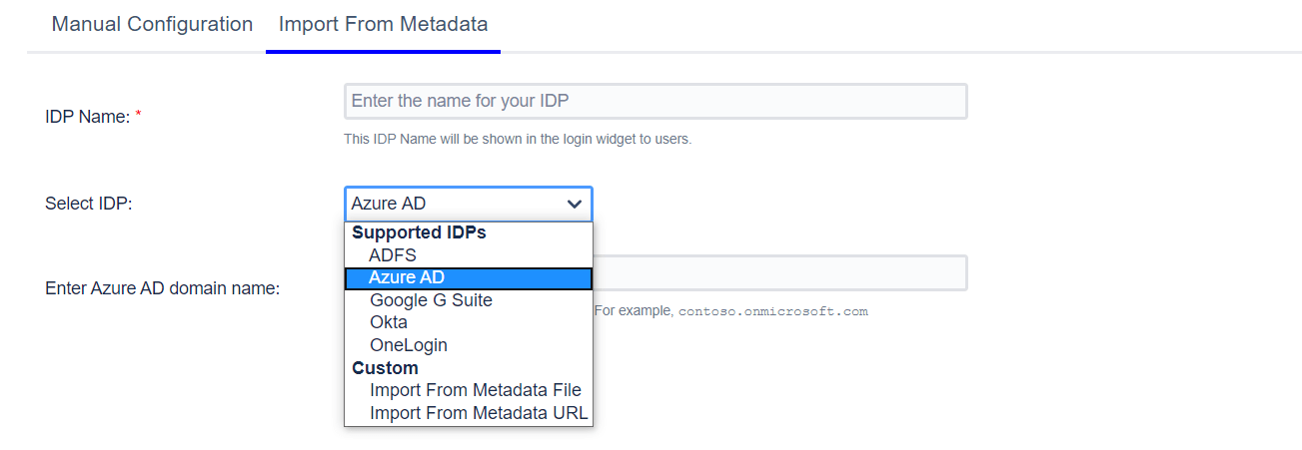
Task: Switch to the Manual Configuration tab
Action: pos(152,24)
